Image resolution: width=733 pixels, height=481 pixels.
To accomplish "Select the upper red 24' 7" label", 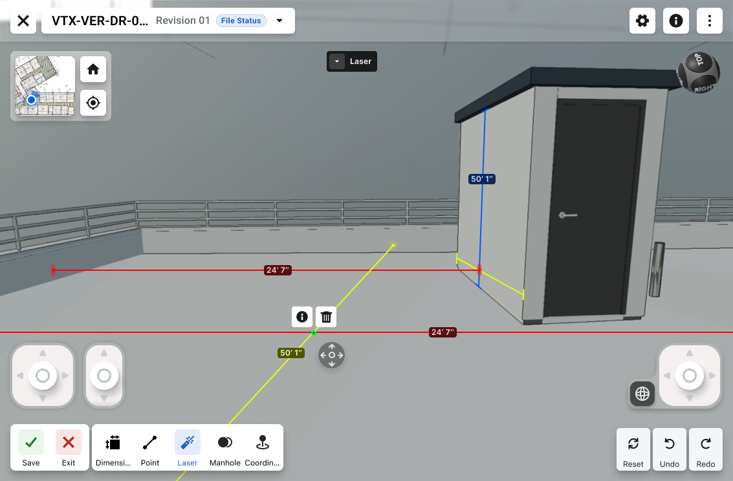I will coord(278,270).
